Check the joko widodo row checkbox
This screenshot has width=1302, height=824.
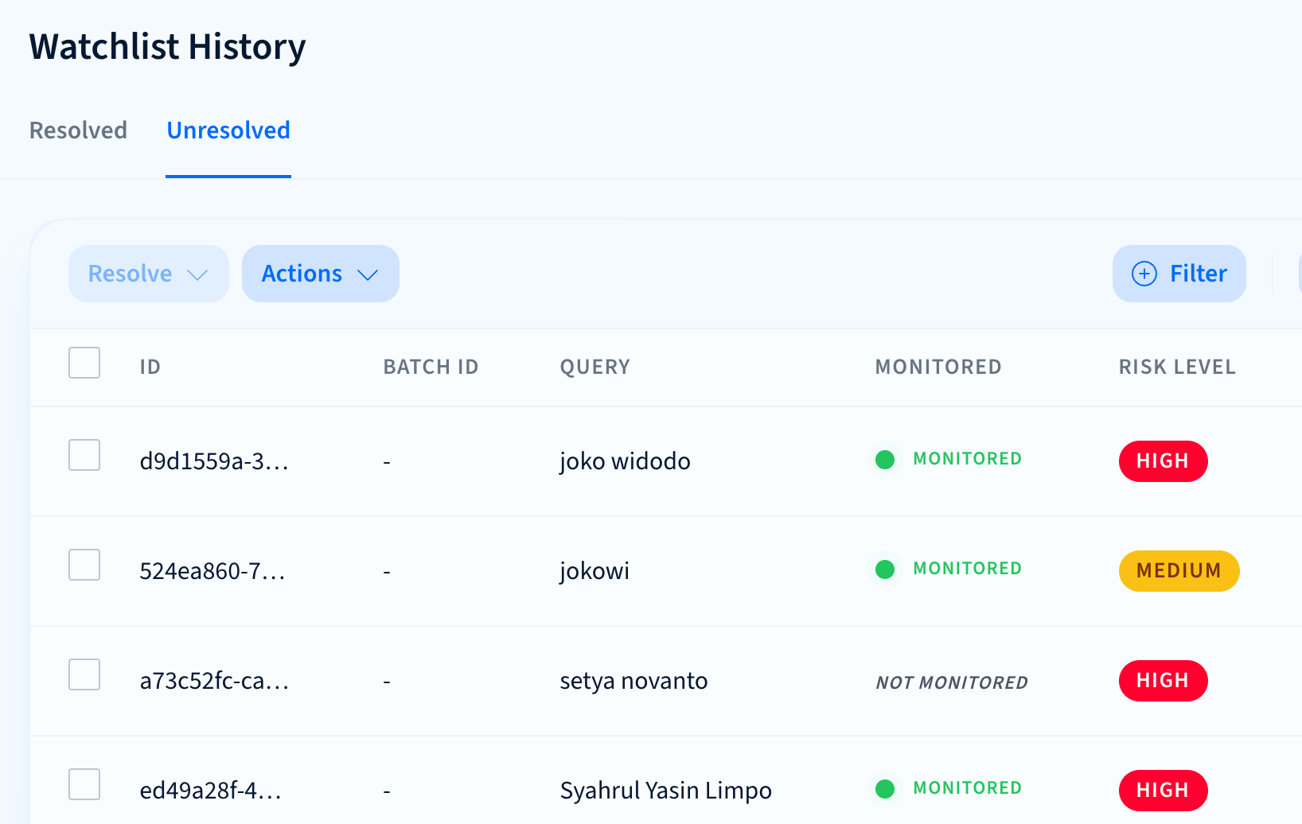(84, 455)
